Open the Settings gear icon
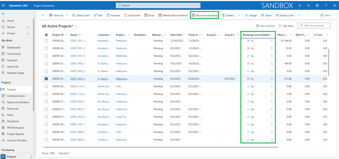 coord(317,5)
